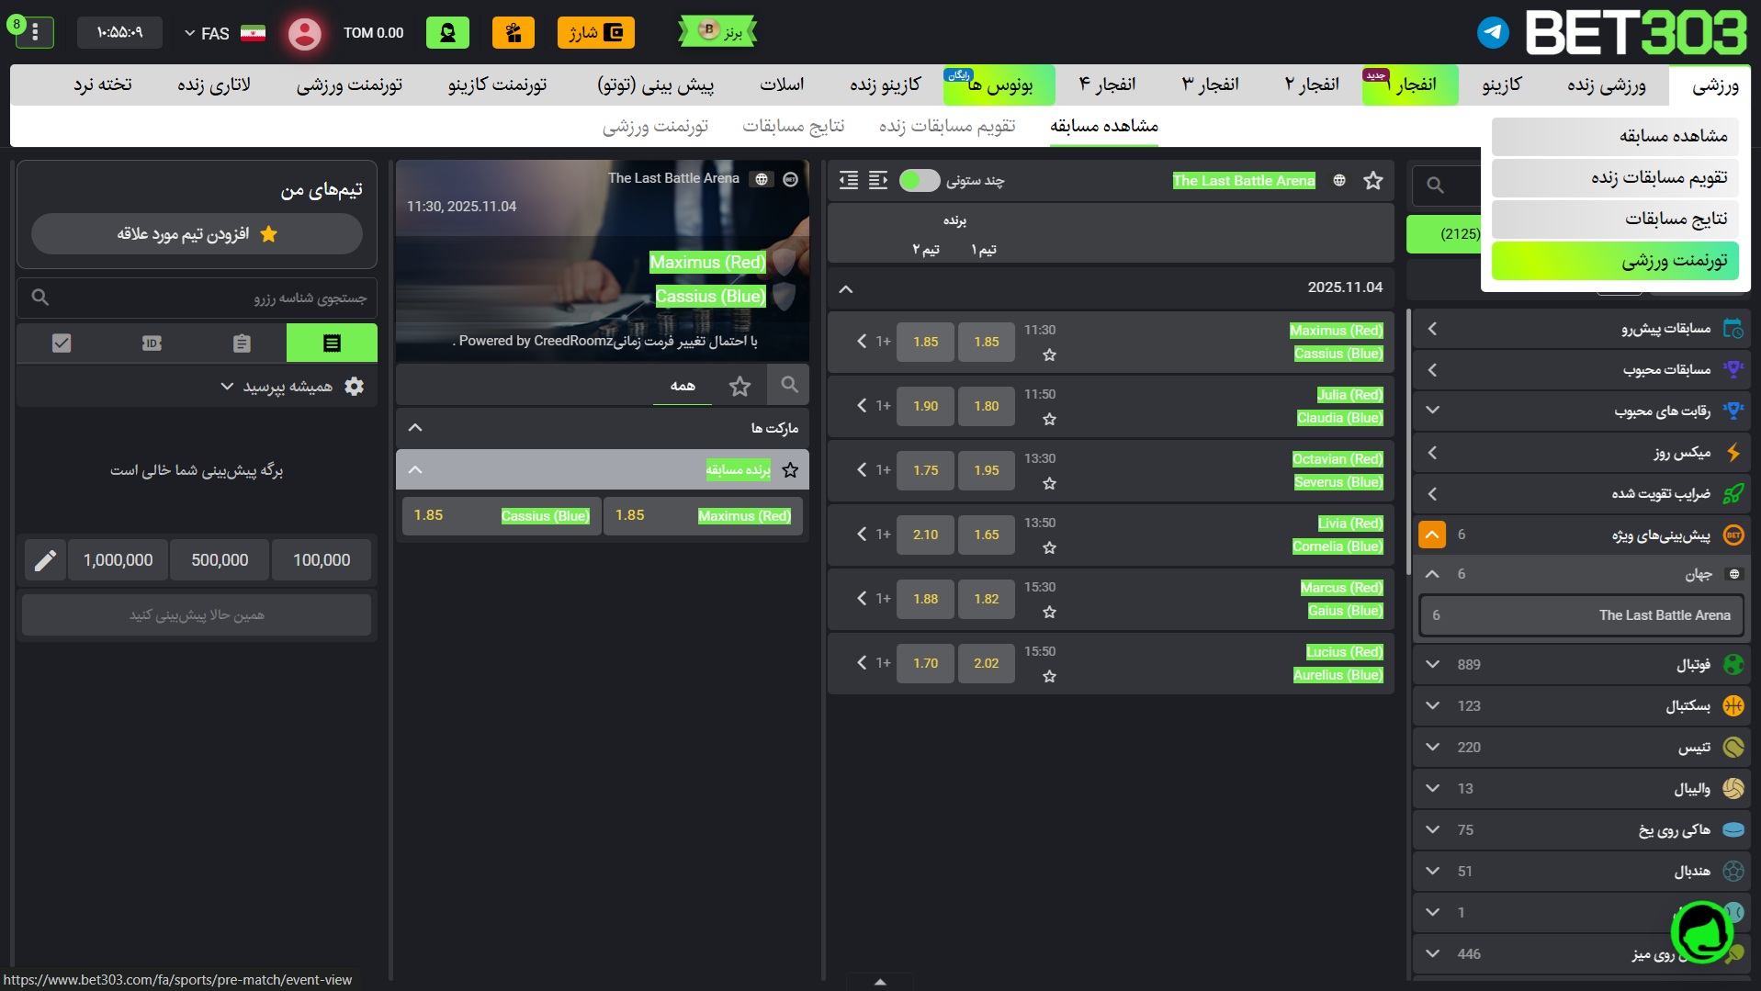Screen dimensions: 1761x991
Task: Select the 500,000 quick stake amount
Action: [220, 560]
